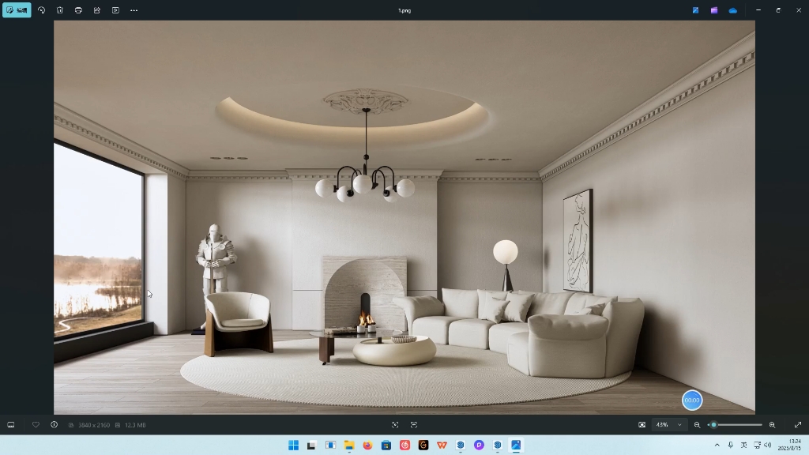Screen dimensions: 809x455
Task: Open the red swirl music app icon
Action: (x=405, y=446)
